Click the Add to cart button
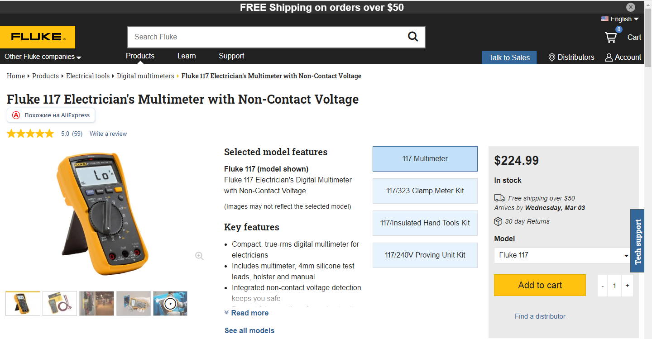The image size is (652, 339). [x=540, y=285]
